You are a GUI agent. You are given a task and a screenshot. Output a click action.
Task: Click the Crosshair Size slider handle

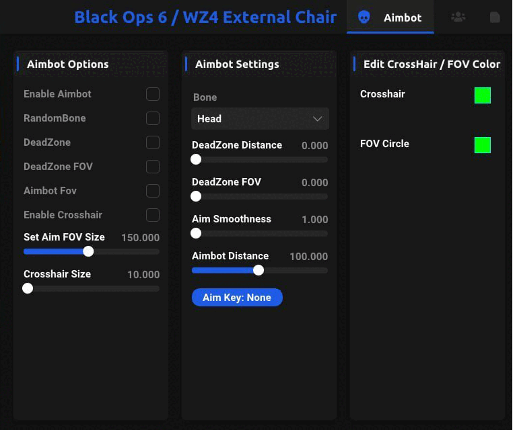[x=28, y=288]
